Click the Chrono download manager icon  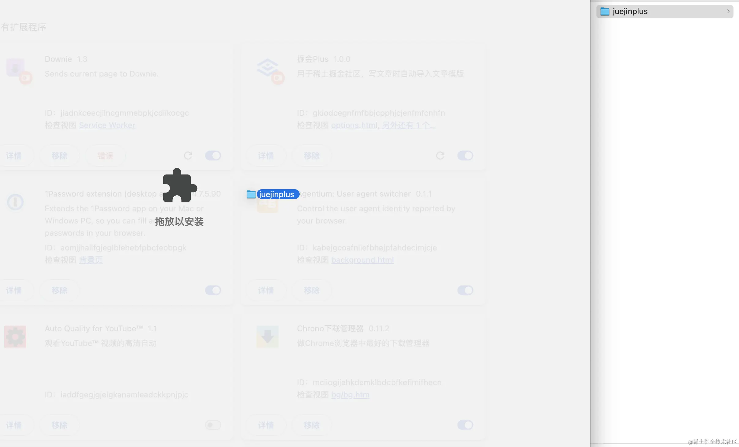[x=268, y=337]
